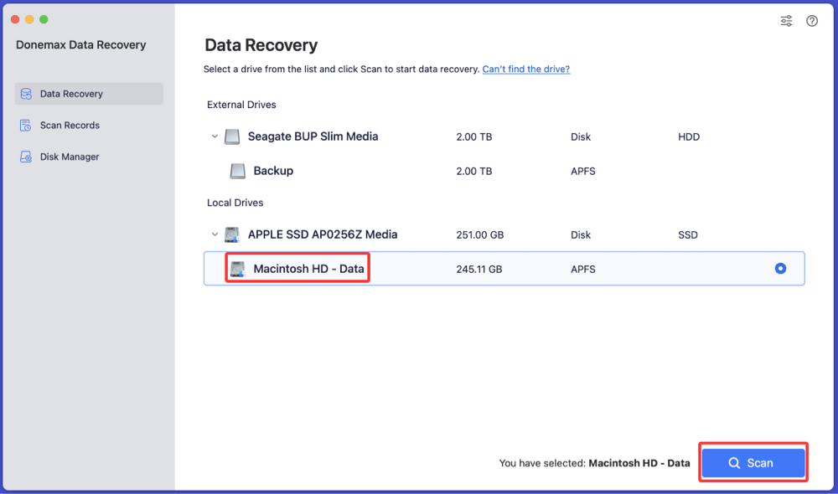Screen dimensions: 838x494
Task: Open the Can't find the drive link
Action: (x=525, y=69)
